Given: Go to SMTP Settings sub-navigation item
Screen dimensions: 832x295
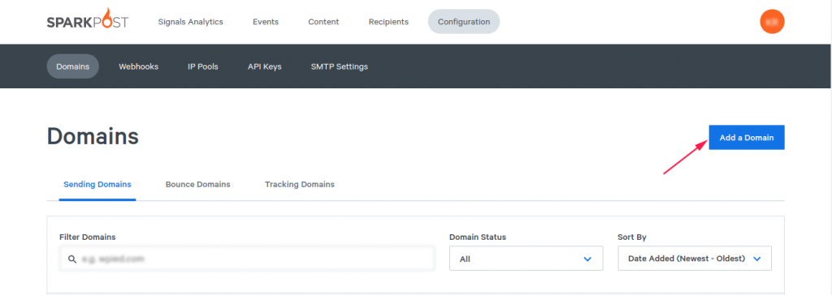Looking at the screenshot, I should click(339, 66).
